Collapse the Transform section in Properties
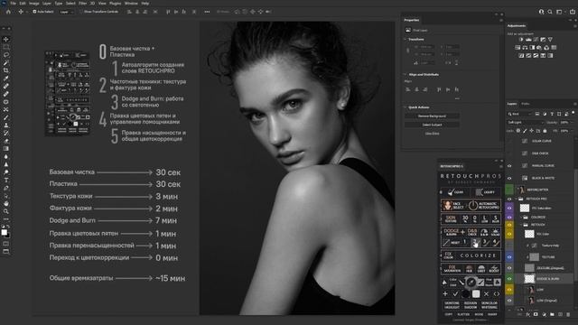 point(405,39)
